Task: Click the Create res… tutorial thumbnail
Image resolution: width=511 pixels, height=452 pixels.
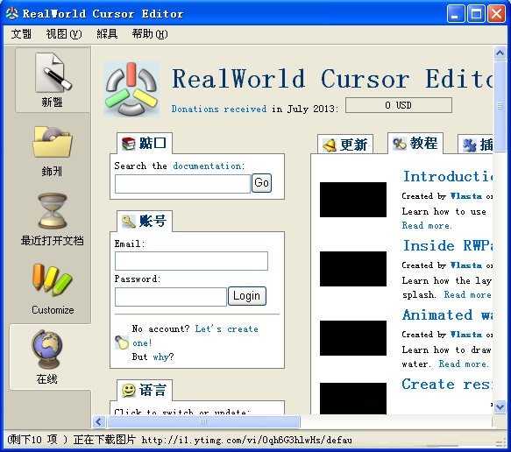Action: pyautogui.click(x=353, y=399)
